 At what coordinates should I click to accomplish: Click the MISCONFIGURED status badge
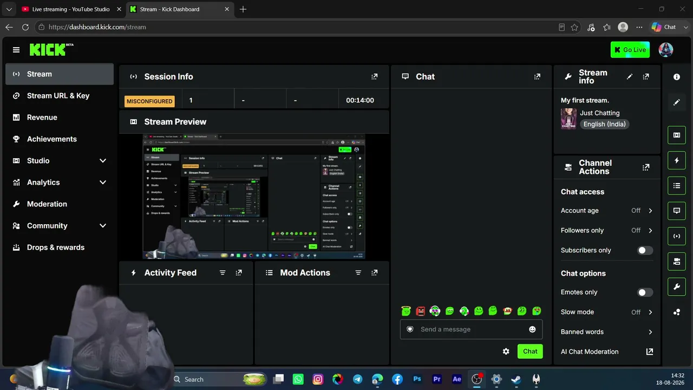click(x=149, y=101)
